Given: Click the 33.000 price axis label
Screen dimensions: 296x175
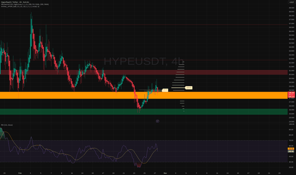Looking at the screenshot, I should click(x=291, y=55).
